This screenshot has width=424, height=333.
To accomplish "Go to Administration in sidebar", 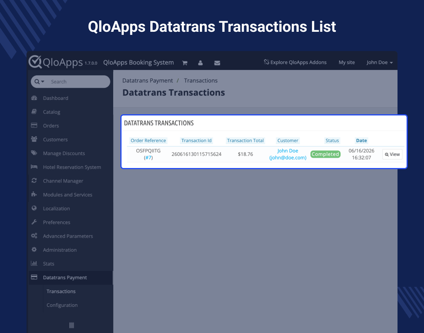I will point(60,250).
